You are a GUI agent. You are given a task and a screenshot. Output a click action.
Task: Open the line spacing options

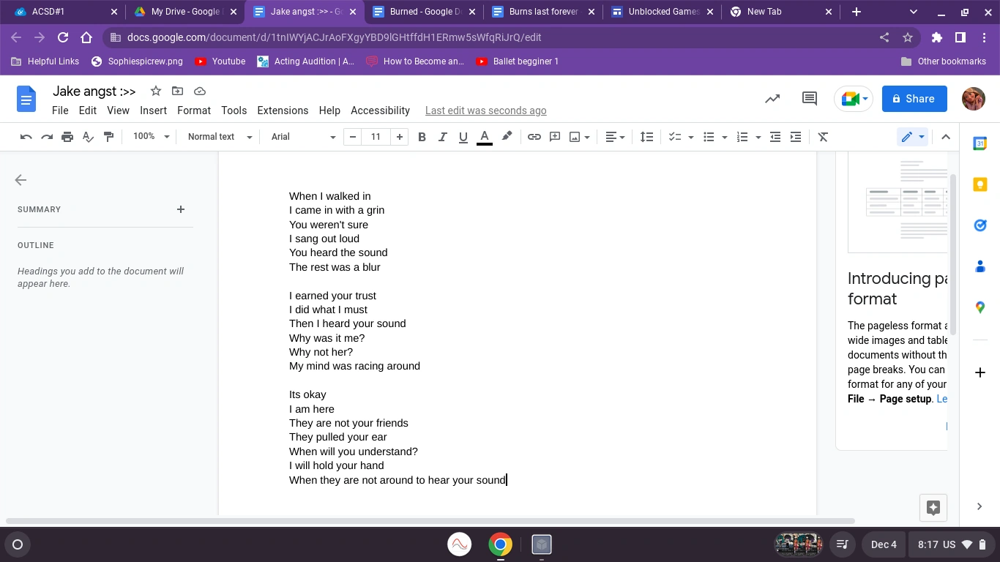click(x=646, y=137)
